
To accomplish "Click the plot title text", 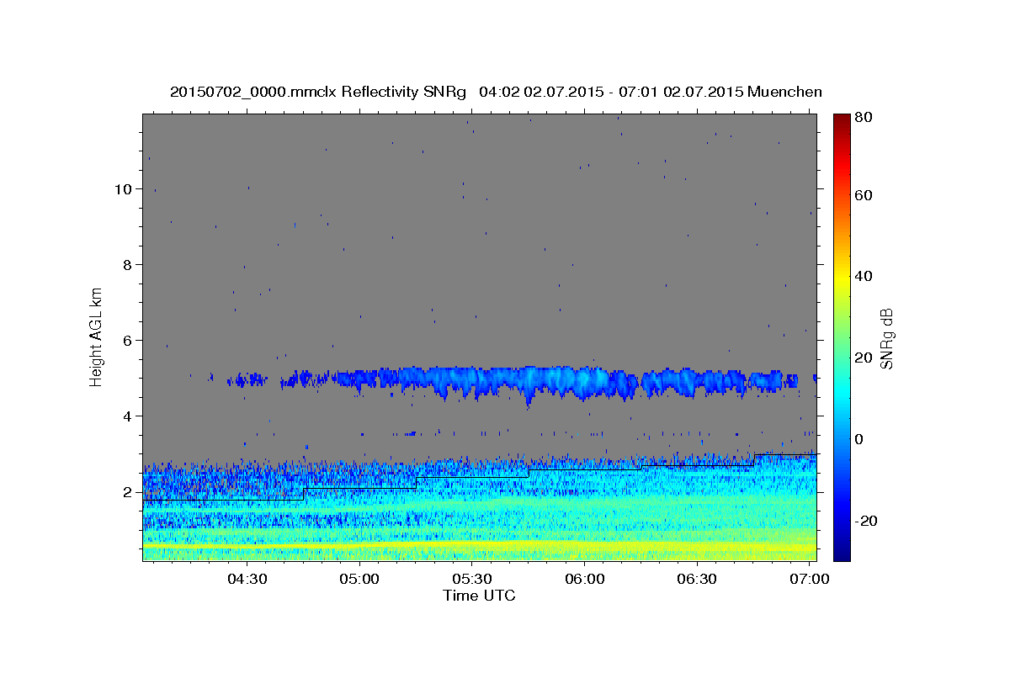I will click(496, 92).
